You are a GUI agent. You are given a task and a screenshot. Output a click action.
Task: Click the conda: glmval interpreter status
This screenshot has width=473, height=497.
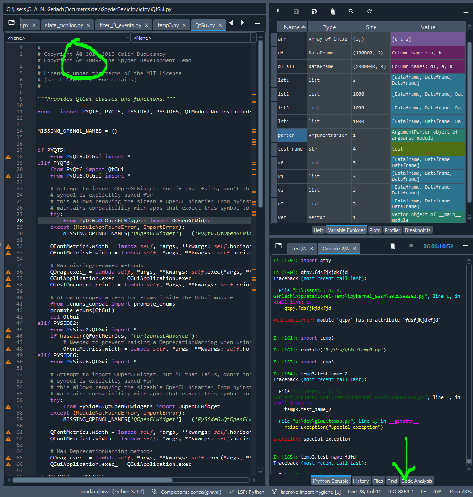click(112, 492)
